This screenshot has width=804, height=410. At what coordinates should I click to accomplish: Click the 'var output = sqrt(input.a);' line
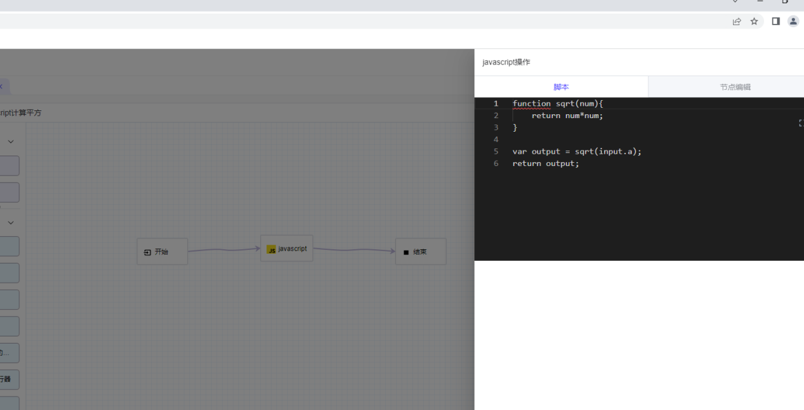(x=576, y=152)
